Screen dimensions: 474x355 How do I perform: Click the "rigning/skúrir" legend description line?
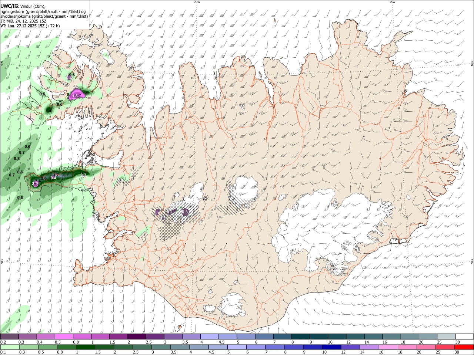pyautogui.click(x=43, y=11)
